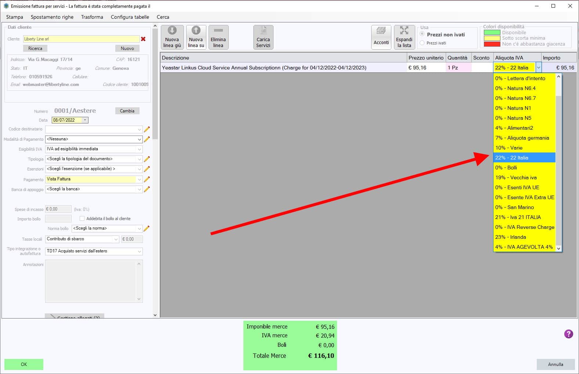The height and width of the screenshot is (374, 579).
Task: Click Carica Servizi toolbar icon
Action: 263,37
